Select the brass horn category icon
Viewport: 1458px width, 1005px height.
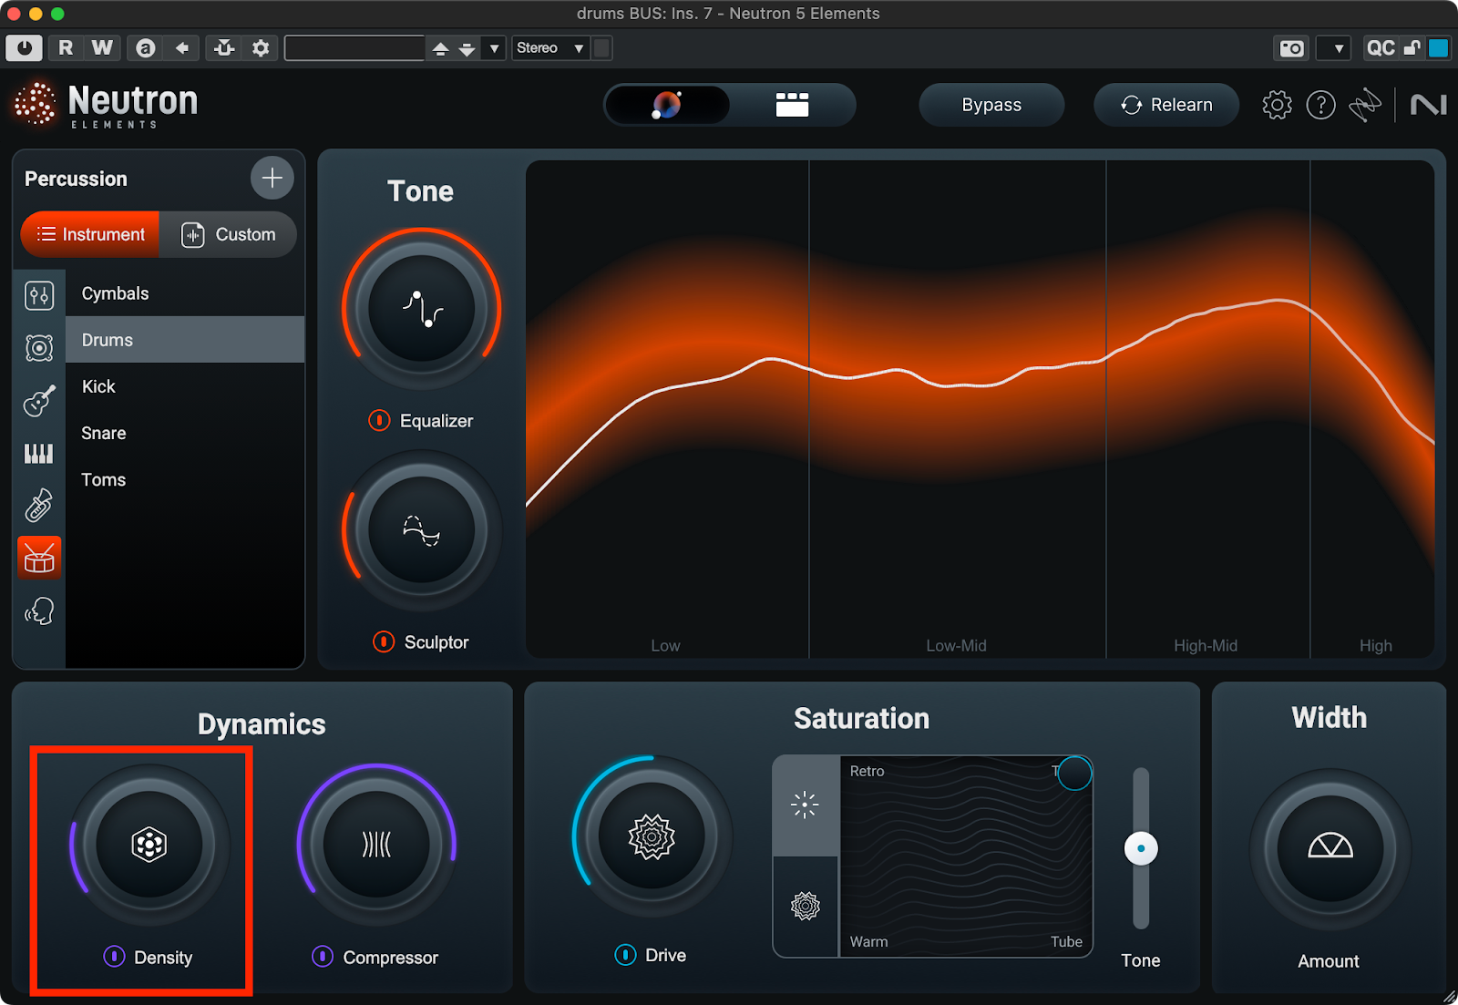click(x=39, y=505)
